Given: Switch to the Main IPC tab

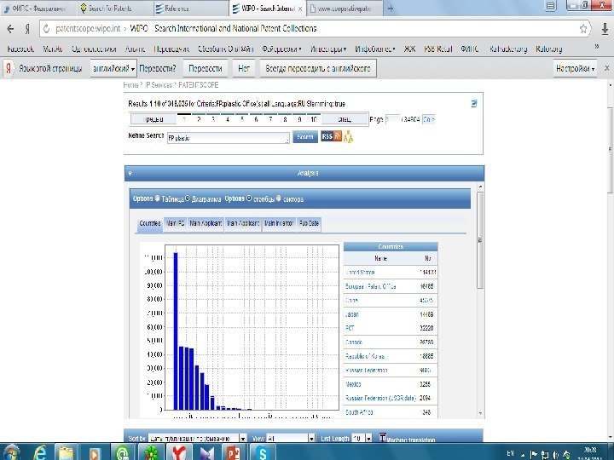Looking at the screenshot, I should point(175,223).
